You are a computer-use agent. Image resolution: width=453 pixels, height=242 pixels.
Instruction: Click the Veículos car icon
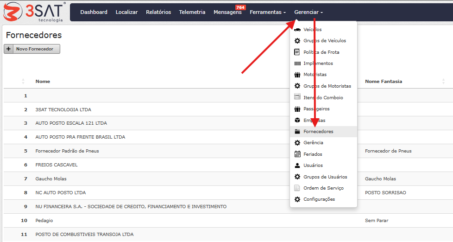pyautogui.click(x=297, y=30)
